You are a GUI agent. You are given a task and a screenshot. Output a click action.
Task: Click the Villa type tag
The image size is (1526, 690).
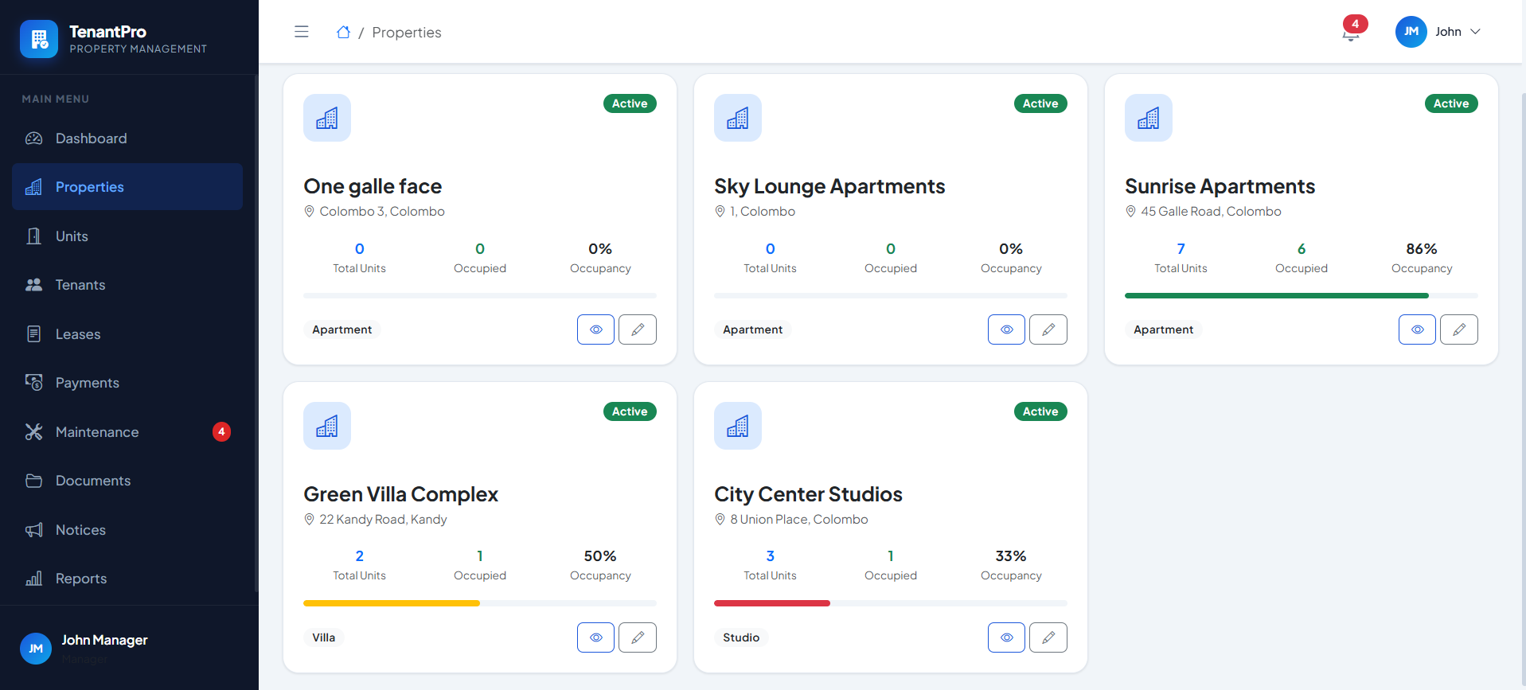tap(323, 637)
